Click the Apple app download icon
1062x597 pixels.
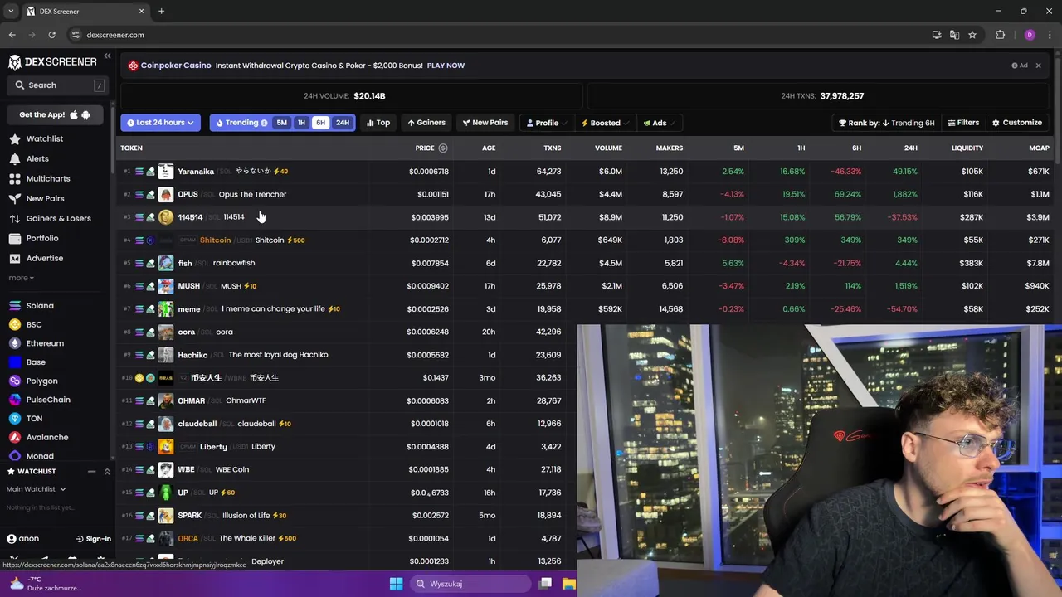(x=74, y=114)
